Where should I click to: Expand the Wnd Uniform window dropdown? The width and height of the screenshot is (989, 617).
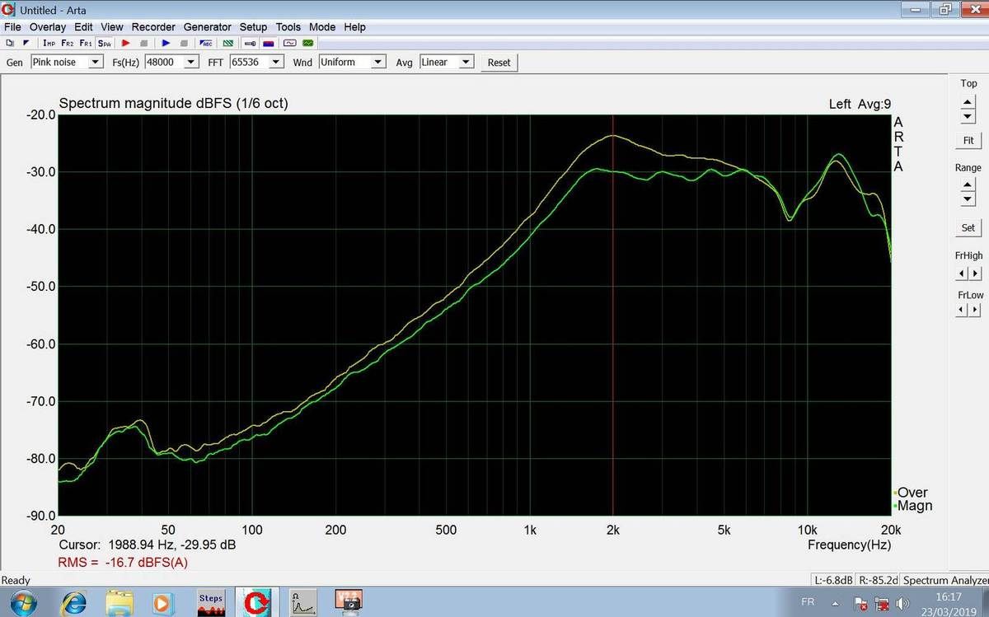pos(378,63)
